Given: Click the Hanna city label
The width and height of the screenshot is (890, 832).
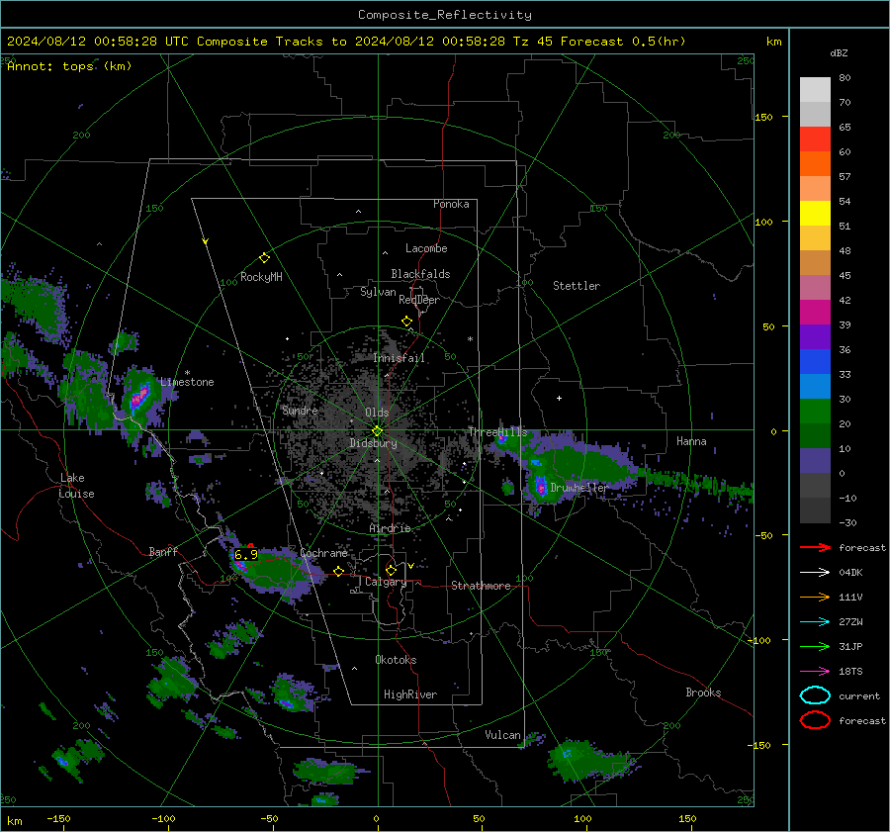Looking at the screenshot, I should (691, 441).
